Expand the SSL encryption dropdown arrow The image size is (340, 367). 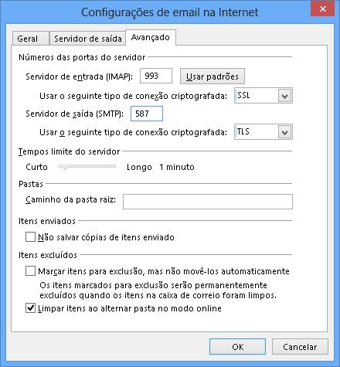[284, 96]
